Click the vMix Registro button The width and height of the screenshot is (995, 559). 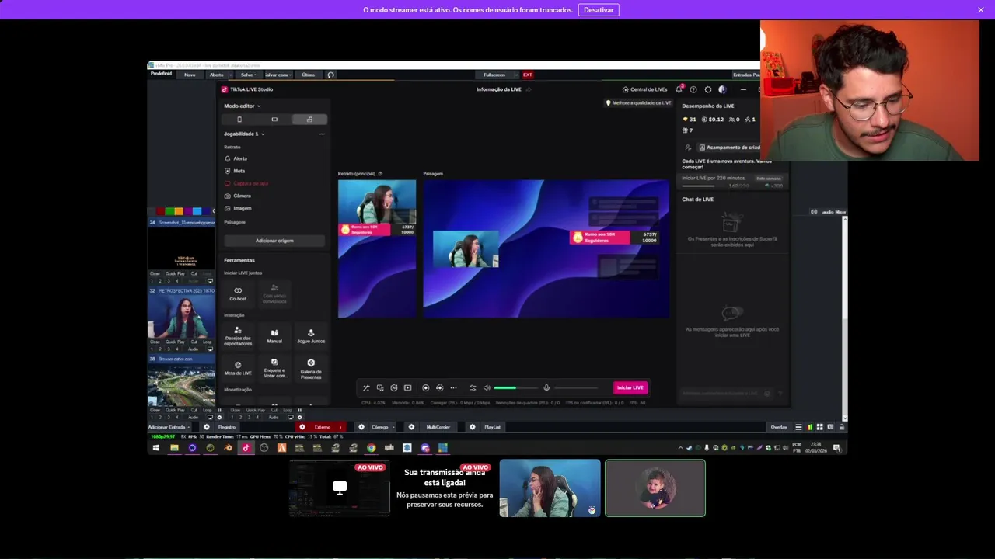[x=226, y=427]
